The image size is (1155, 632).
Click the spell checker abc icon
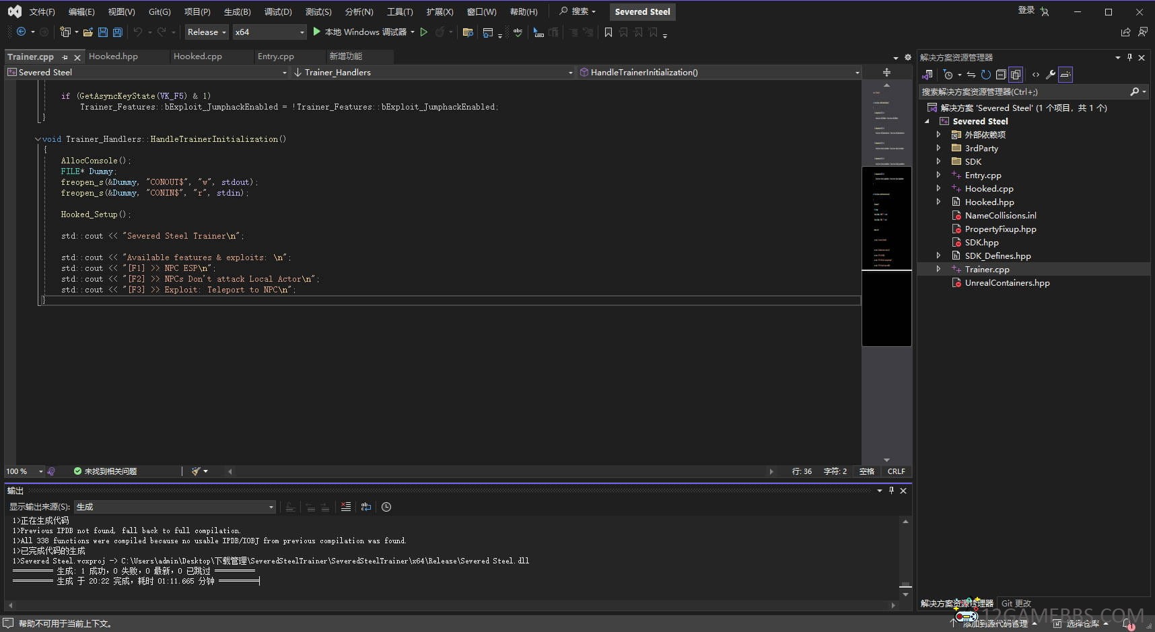(518, 32)
